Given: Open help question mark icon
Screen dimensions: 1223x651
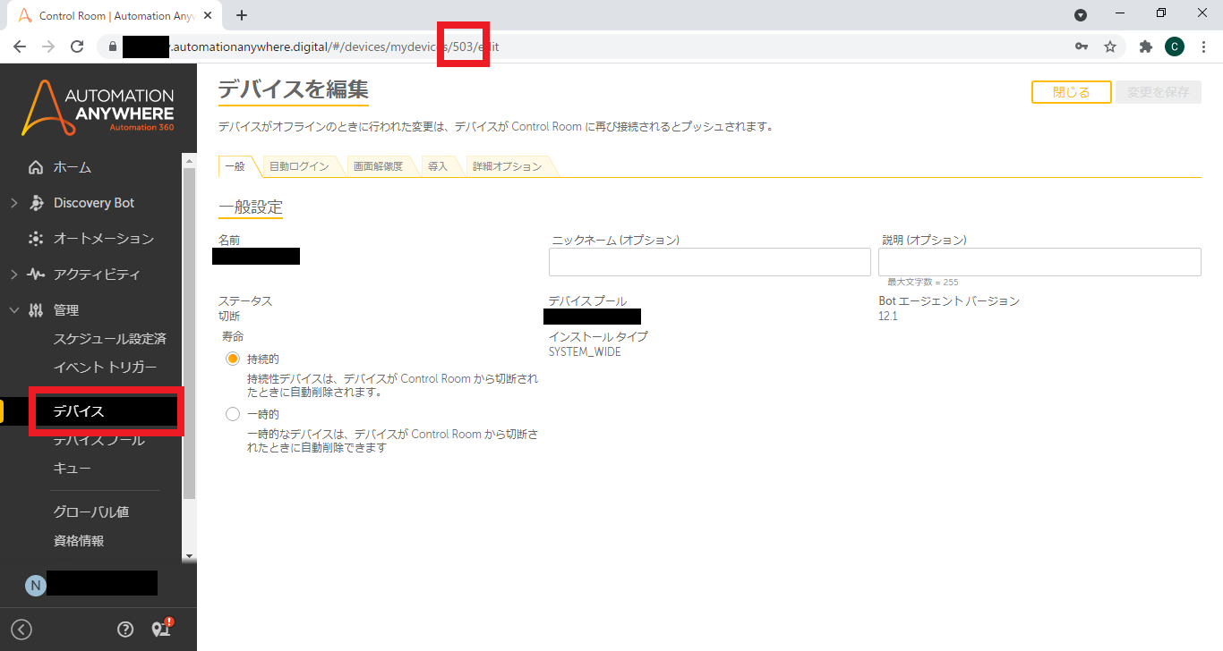Looking at the screenshot, I should [125, 630].
